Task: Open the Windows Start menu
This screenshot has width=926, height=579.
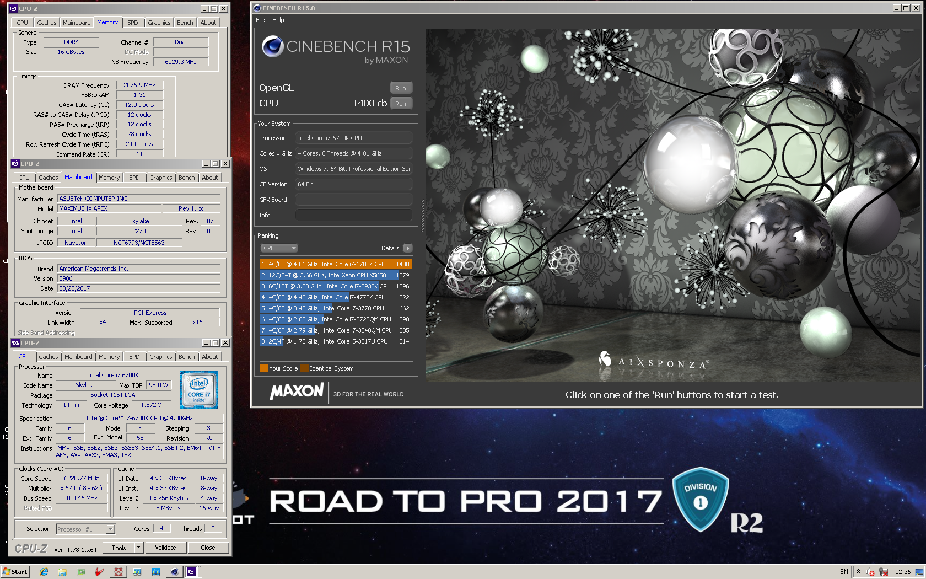Action: click(15, 572)
